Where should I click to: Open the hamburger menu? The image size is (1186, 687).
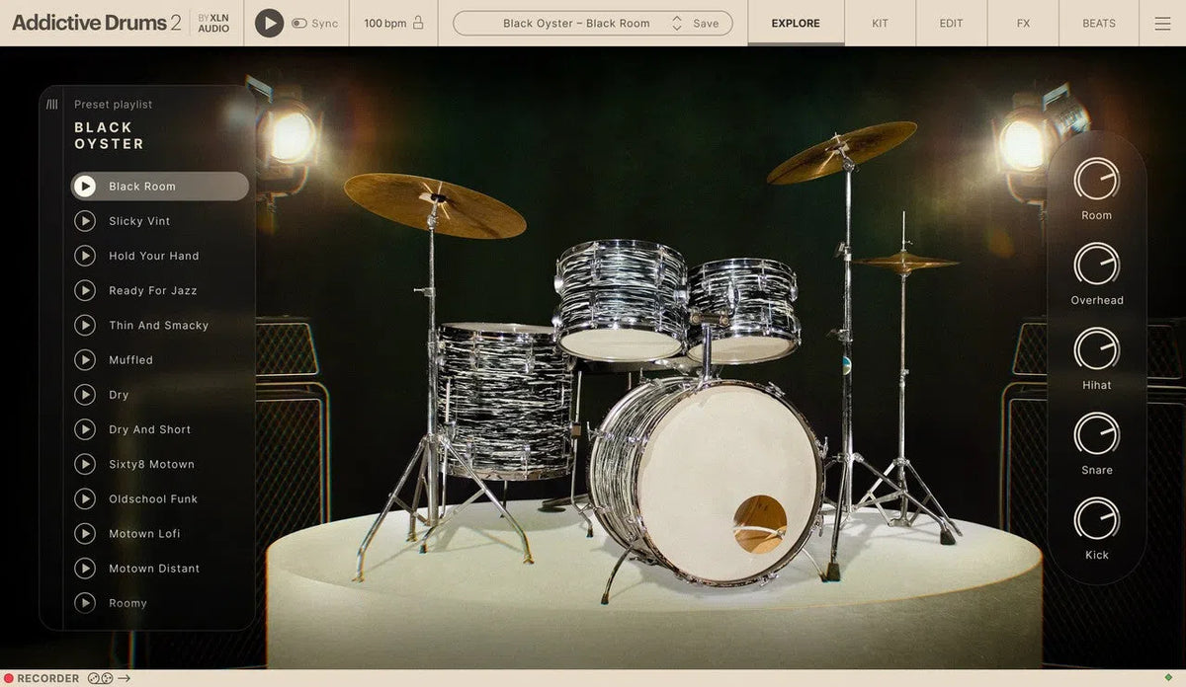tap(1162, 23)
